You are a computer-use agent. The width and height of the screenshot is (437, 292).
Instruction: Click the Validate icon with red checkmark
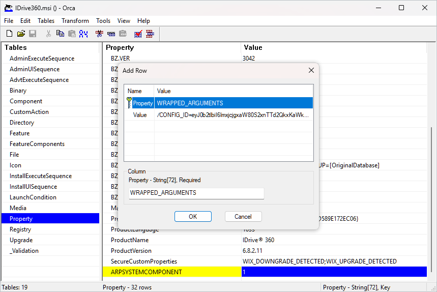138,34
